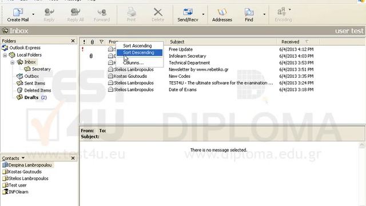The height and width of the screenshot is (206, 366).
Task: Click the Attachment paperclip column header
Action: pos(92,42)
